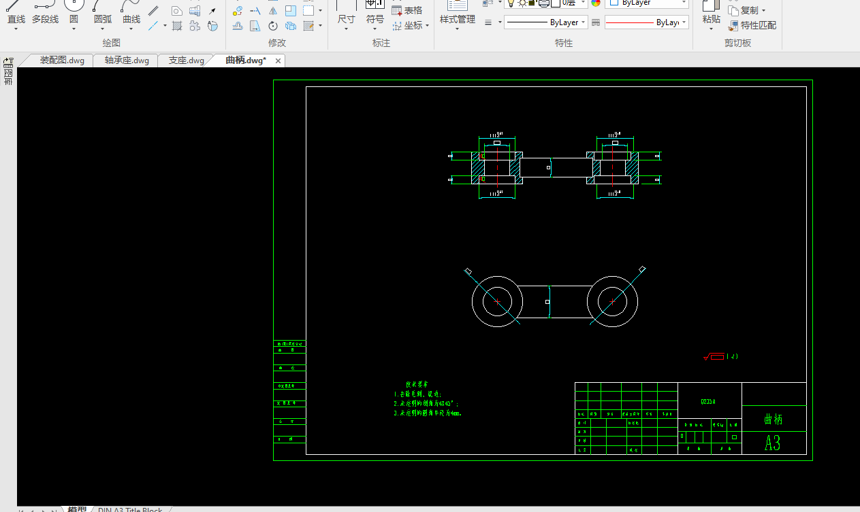Click the hatch icon in 绘图 panel
Screen dimensions: 860x512
tap(177, 27)
